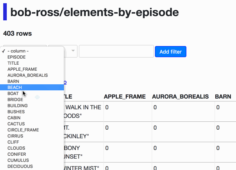The width and height of the screenshot is (236, 170).
Task: Select EPISODE from the column list
Action: pyautogui.click(x=32, y=57)
